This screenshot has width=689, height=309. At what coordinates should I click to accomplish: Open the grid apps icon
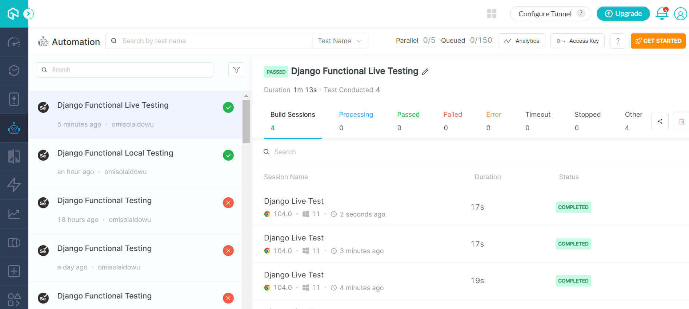492,14
